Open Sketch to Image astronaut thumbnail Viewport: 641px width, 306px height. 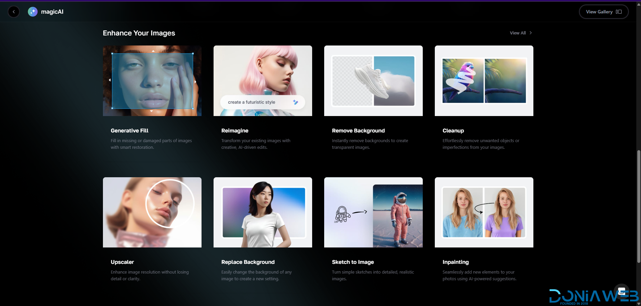coord(373,212)
